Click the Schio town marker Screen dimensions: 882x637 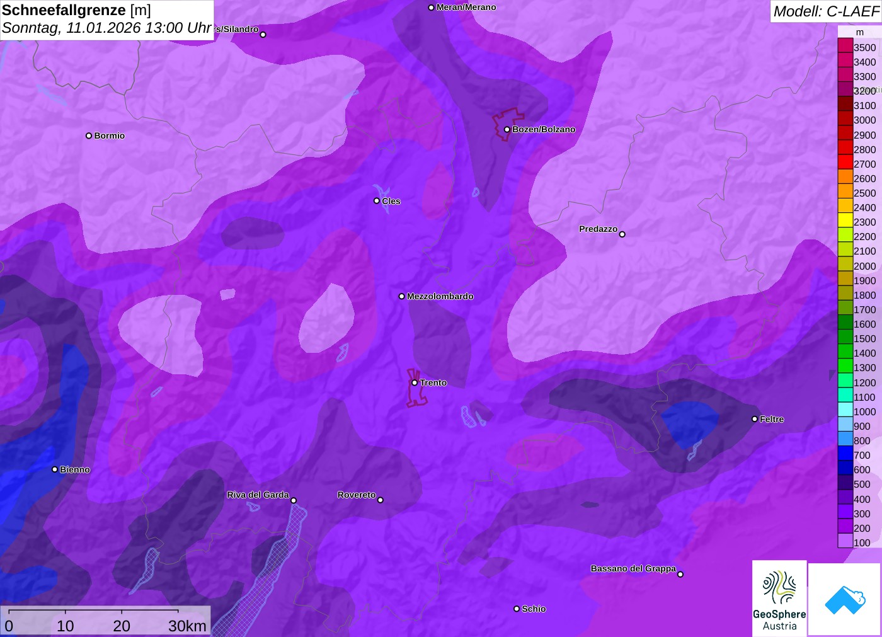tap(517, 609)
